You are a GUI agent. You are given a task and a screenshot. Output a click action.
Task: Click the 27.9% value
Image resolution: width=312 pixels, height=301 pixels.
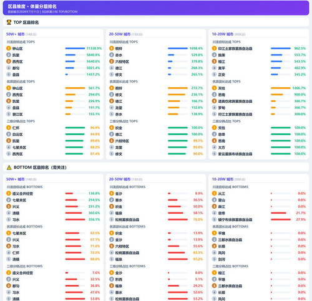coord(301,219)
